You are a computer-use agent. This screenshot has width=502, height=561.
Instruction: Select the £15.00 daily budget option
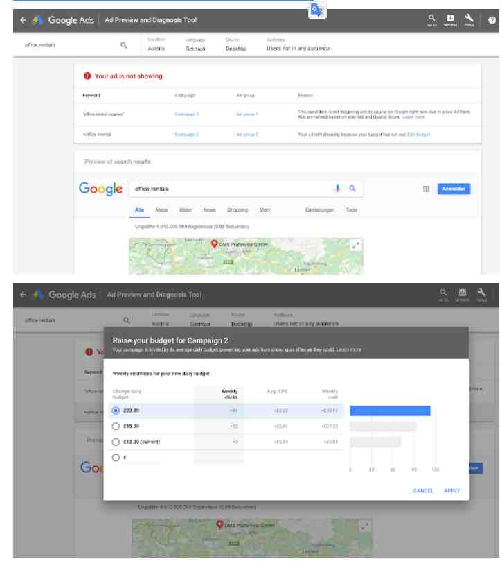pyautogui.click(x=116, y=426)
